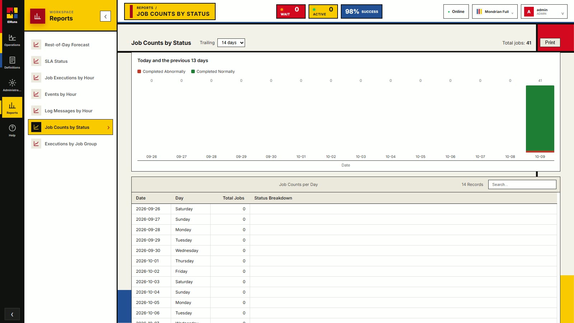Click the Print button

[550, 42]
